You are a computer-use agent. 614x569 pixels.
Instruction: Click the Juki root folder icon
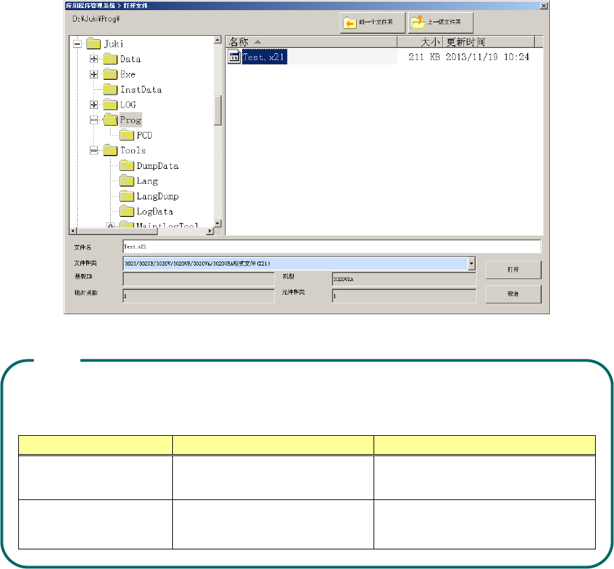coord(94,43)
